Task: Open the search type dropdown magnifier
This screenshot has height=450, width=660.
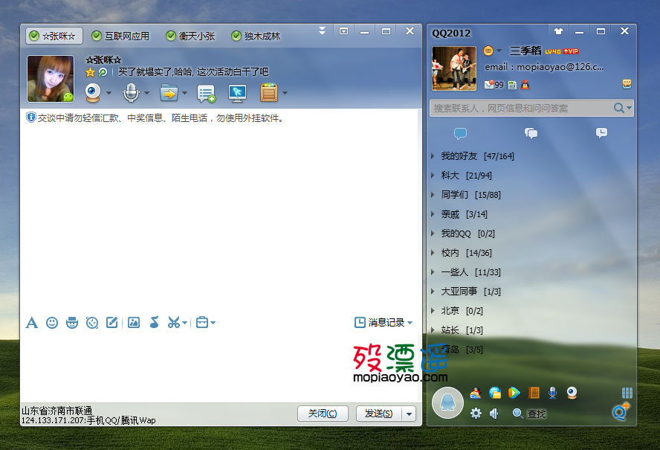Action: pos(623,108)
